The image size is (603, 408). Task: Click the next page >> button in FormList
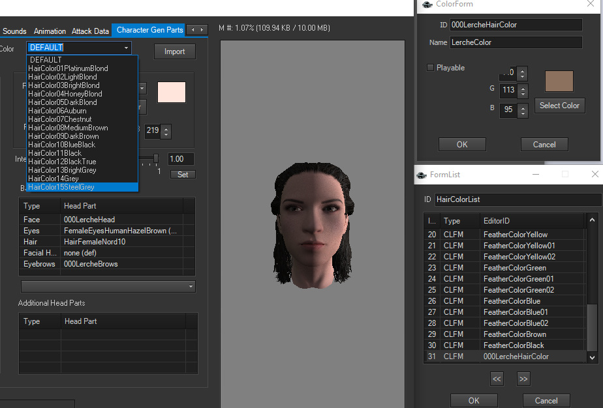523,379
